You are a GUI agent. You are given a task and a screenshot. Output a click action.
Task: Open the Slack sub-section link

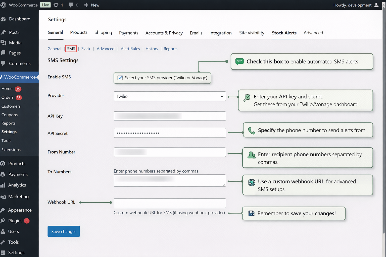coord(85,49)
